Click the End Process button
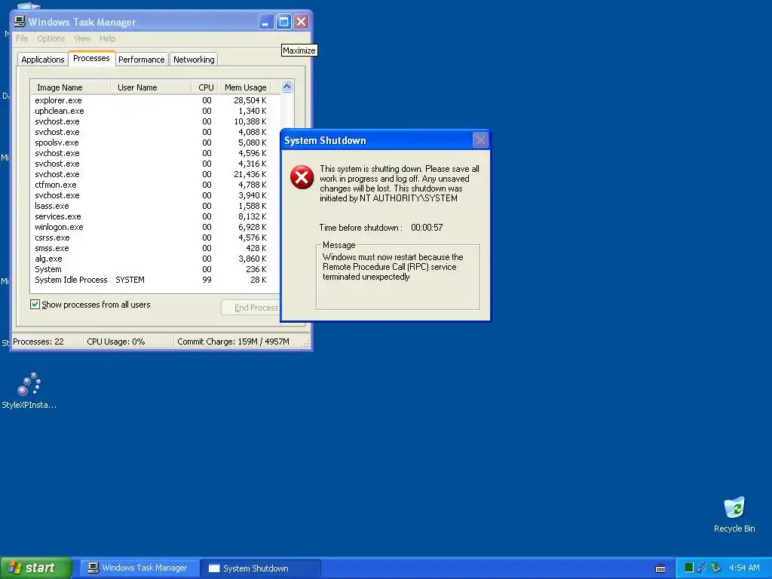Image resolution: width=772 pixels, height=579 pixels. pos(250,308)
